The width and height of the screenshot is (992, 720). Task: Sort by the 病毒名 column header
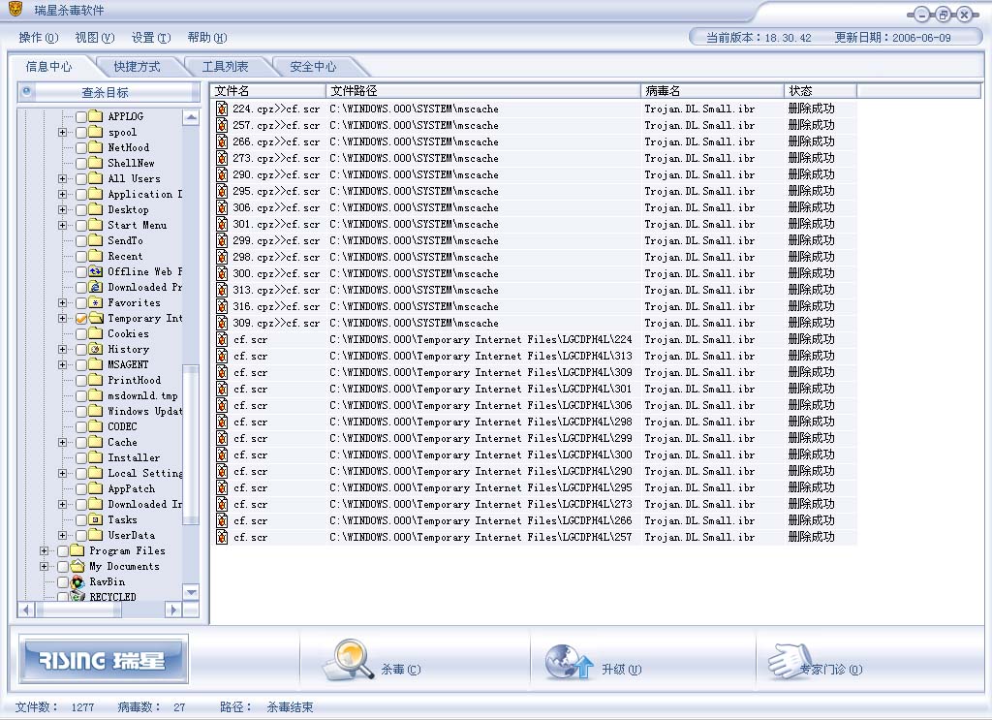point(712,90)
